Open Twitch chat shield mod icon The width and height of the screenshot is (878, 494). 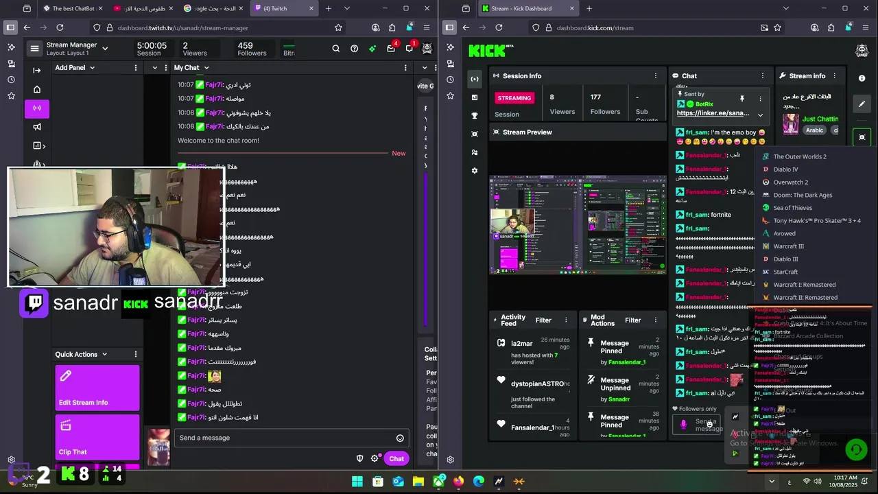coord(359,458)
